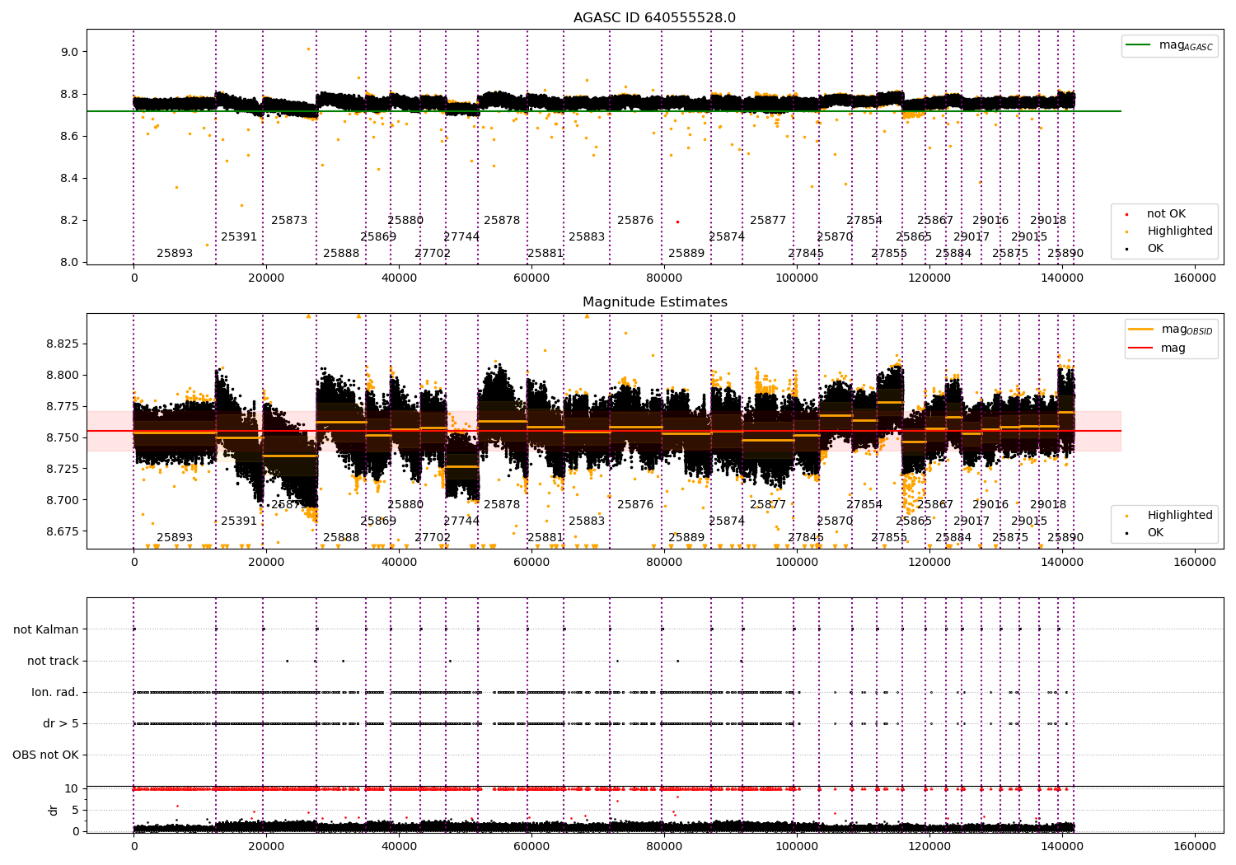Click the 'dr > 5' axis label
This screenshot has width=1236, height=865.
point(61,724)
